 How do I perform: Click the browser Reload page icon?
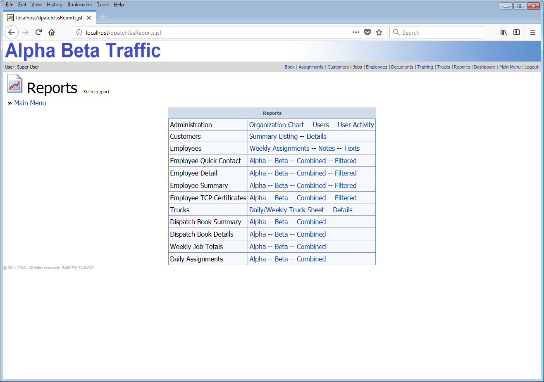point(38,32)
